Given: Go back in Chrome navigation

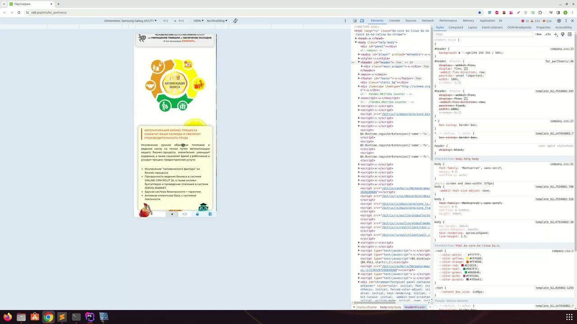Looking at the screenshot, I should 4,13.
